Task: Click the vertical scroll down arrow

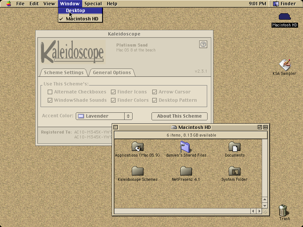Action: tap(265, 205)
